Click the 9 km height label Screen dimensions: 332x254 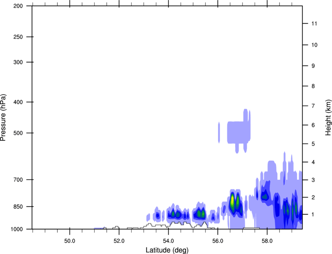[x=313, y=66]
